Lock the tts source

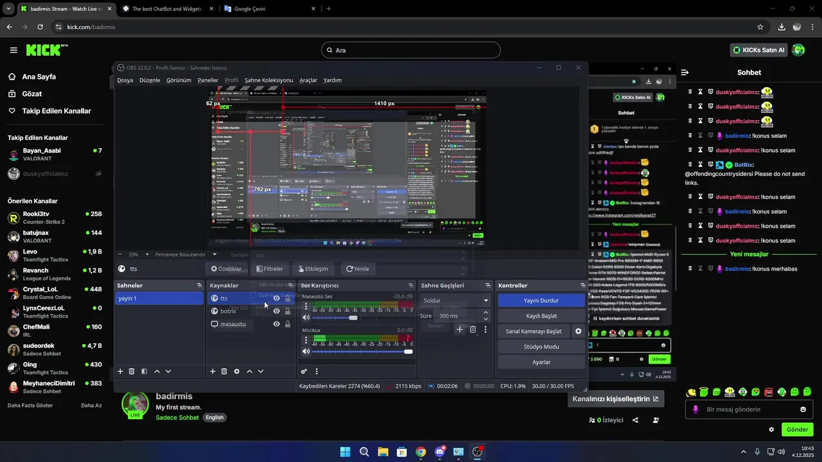pos(288,298)
